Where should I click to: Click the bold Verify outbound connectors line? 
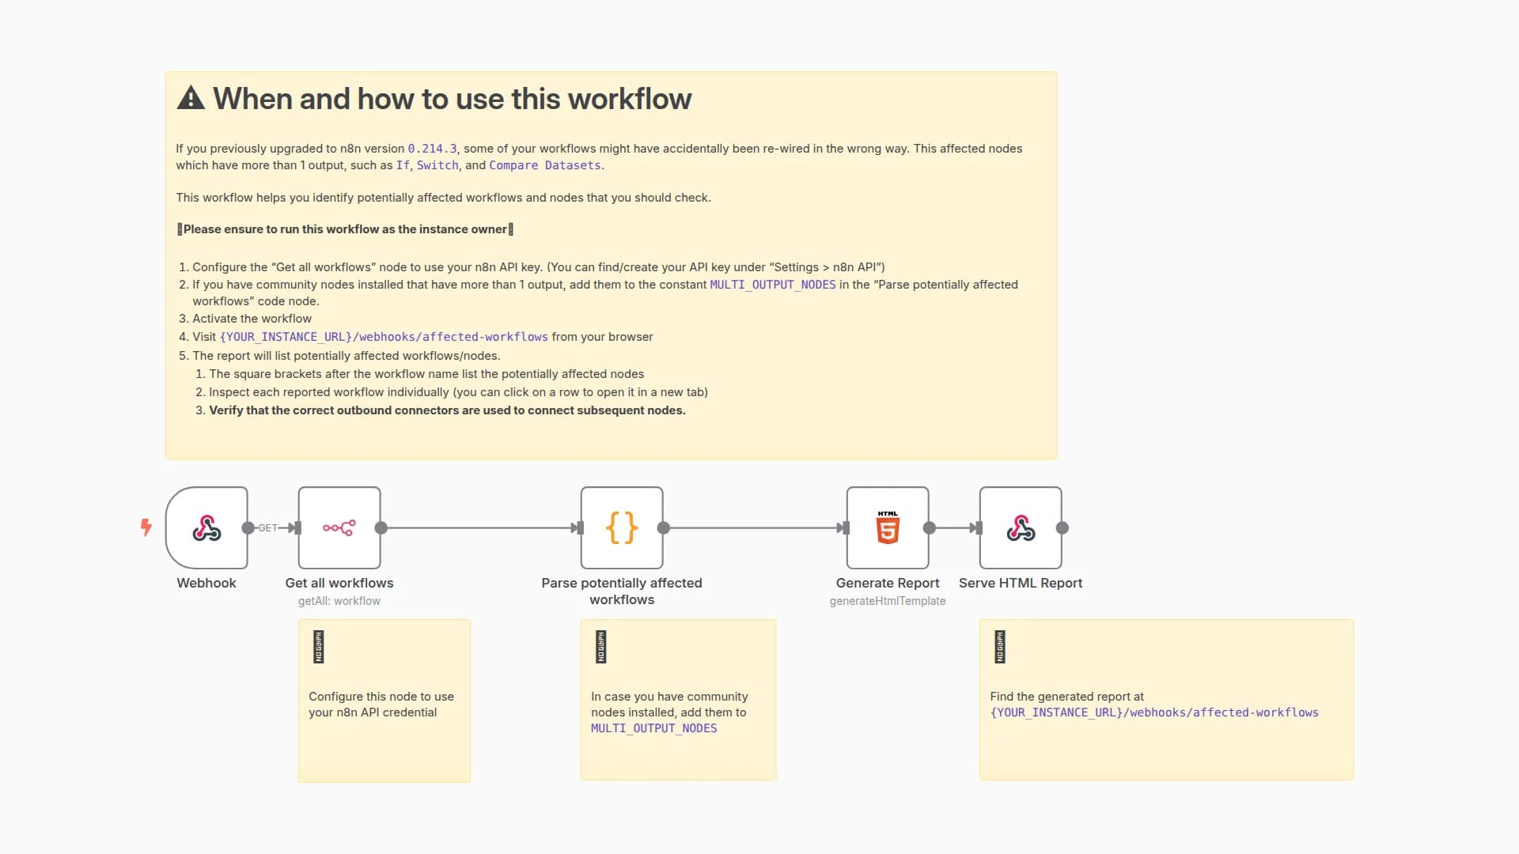click(x=447, y=410)
